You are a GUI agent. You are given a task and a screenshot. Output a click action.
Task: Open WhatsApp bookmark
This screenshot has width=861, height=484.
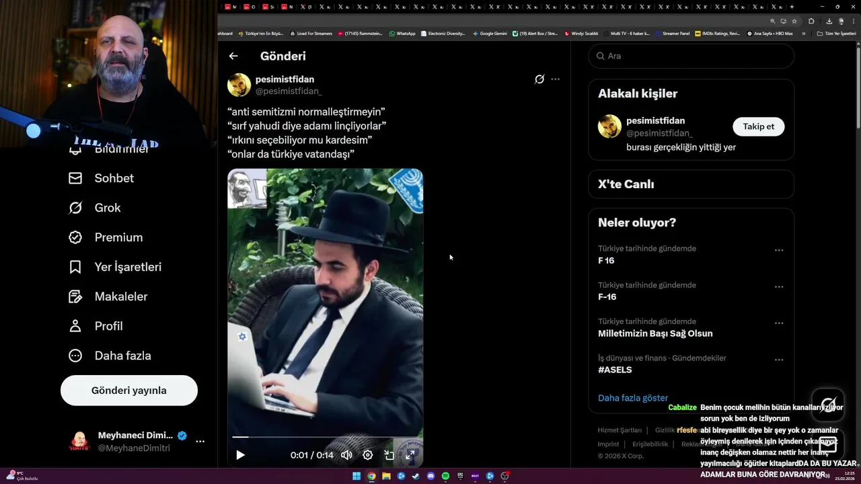point(402,33)
